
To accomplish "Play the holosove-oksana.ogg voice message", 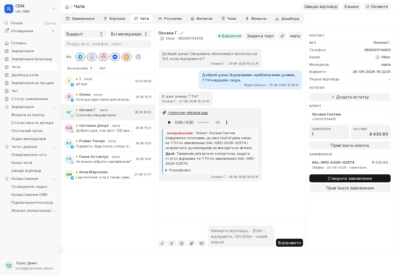I will point(169,122).
